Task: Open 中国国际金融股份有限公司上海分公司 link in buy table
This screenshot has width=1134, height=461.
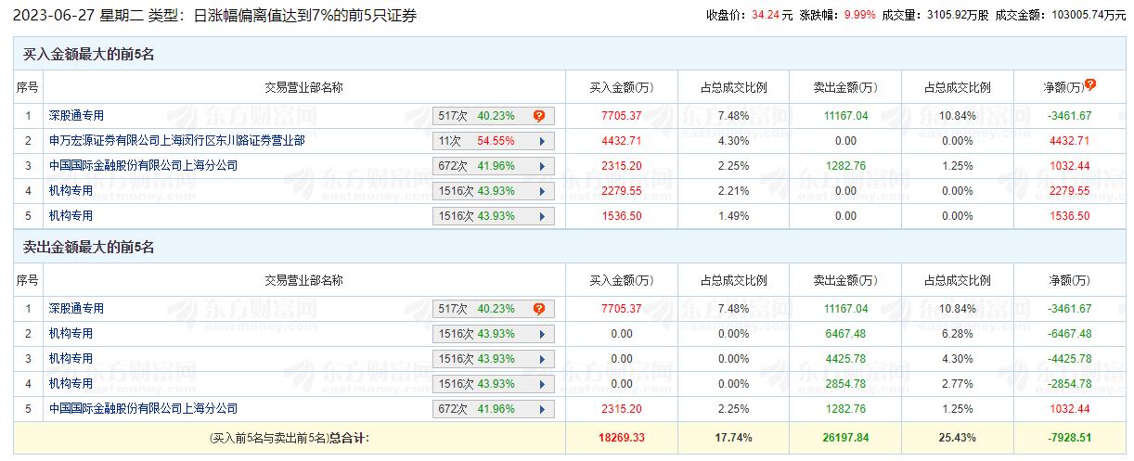Action: (x=144, y=166)
